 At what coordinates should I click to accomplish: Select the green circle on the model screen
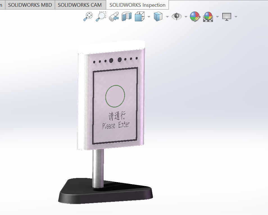point(115,96)
